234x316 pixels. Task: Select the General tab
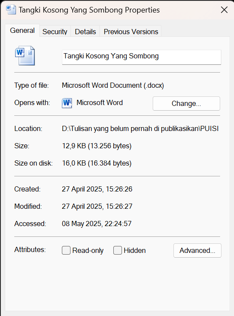22,30
